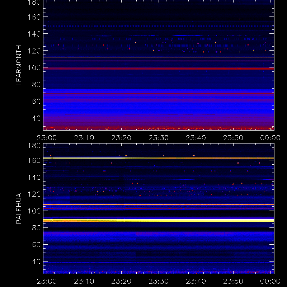Image resolution: width=287 pixels, height=287 pixels.
Task: Select the 120 tick label on LEARMONTH plot
Action: pyautogui.click(x=34, y=51)
